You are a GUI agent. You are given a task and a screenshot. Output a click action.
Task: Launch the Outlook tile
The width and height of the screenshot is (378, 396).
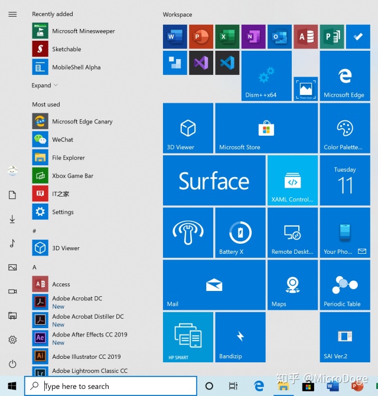pyautogui.click(x=279, y=37)
